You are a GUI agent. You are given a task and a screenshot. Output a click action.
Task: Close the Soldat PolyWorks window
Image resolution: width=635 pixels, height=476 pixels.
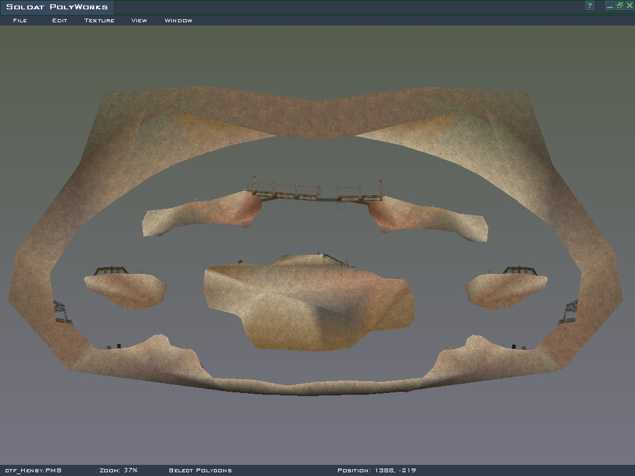tap(628, 6)
